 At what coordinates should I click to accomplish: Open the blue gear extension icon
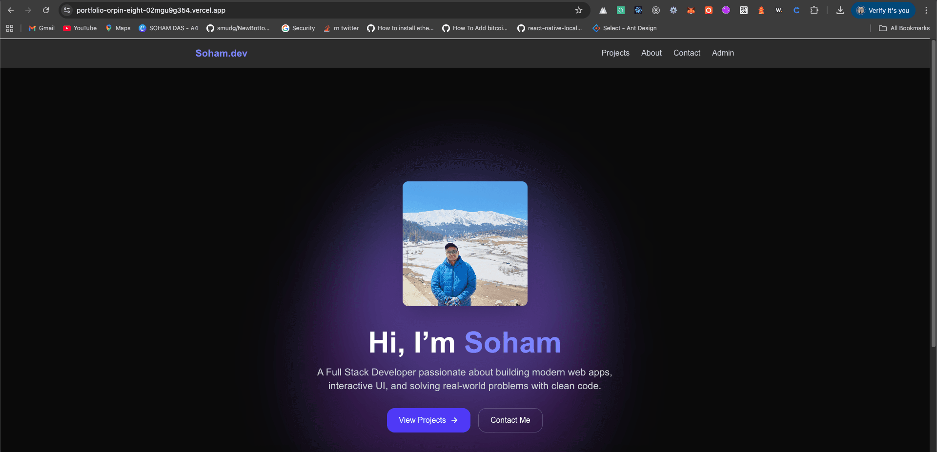[x=673, y=10]
